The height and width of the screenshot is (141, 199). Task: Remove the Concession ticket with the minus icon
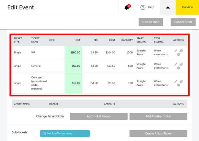point(179,85)
